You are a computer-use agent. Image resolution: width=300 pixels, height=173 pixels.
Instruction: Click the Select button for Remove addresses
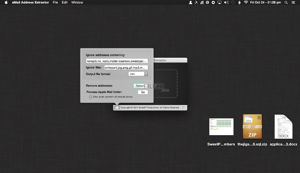coord(140,86)
